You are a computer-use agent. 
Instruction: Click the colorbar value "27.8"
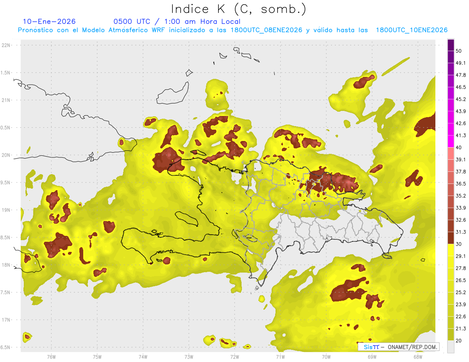tap(460, 268)
